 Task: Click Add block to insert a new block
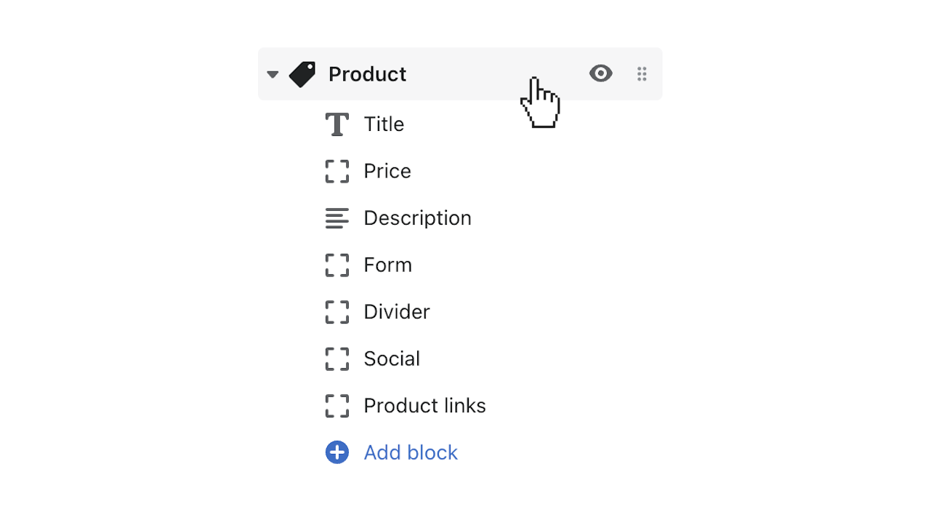(x=411, y=452)
